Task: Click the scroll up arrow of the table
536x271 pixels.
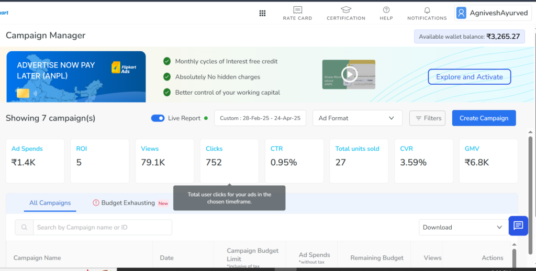Action: tap(514, 245)
